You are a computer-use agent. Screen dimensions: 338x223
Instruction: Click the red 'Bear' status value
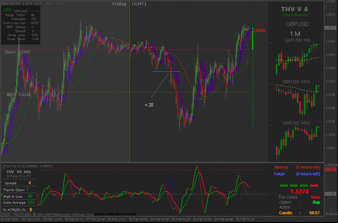(316, 197)
